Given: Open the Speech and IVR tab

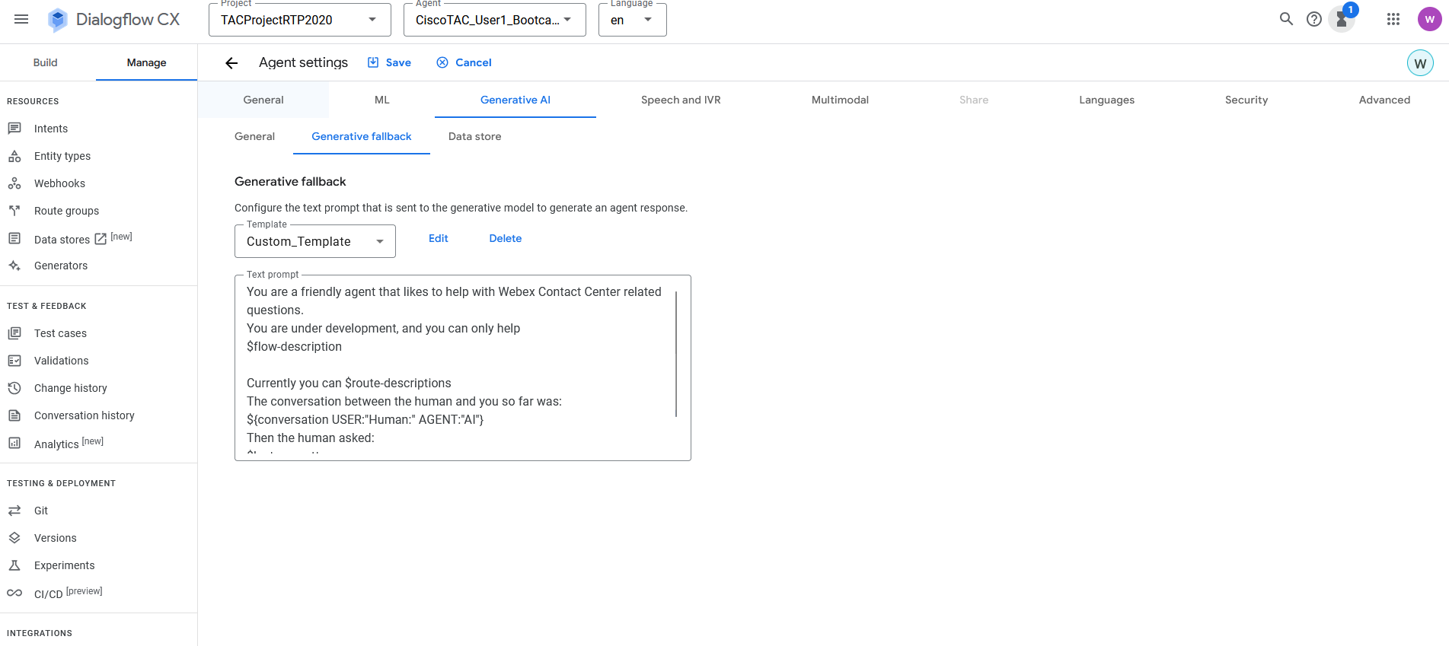Looking at the screenshot, I should pos(681,100).
